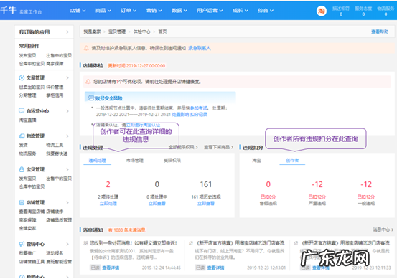Switch to the 受限权限 tab
Viewport: 397px width, 279px height.
pos(172,161)
